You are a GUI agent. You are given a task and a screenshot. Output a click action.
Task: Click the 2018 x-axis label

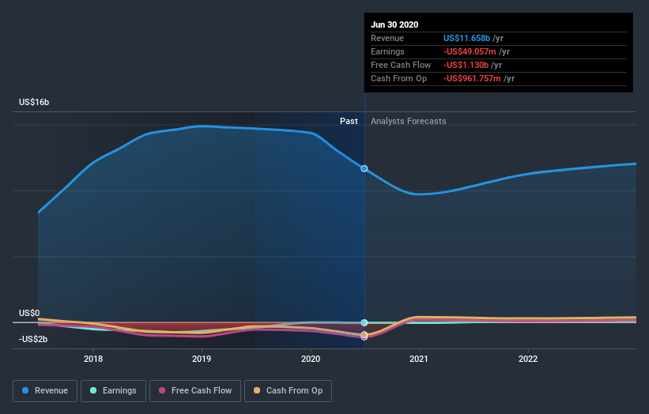point(93,359)
